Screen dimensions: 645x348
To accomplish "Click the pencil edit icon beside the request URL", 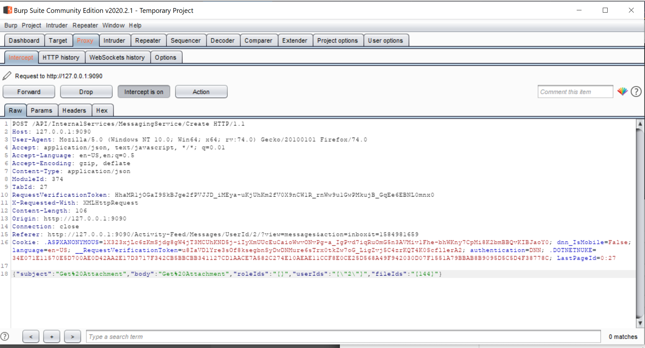I will (7, 76).
